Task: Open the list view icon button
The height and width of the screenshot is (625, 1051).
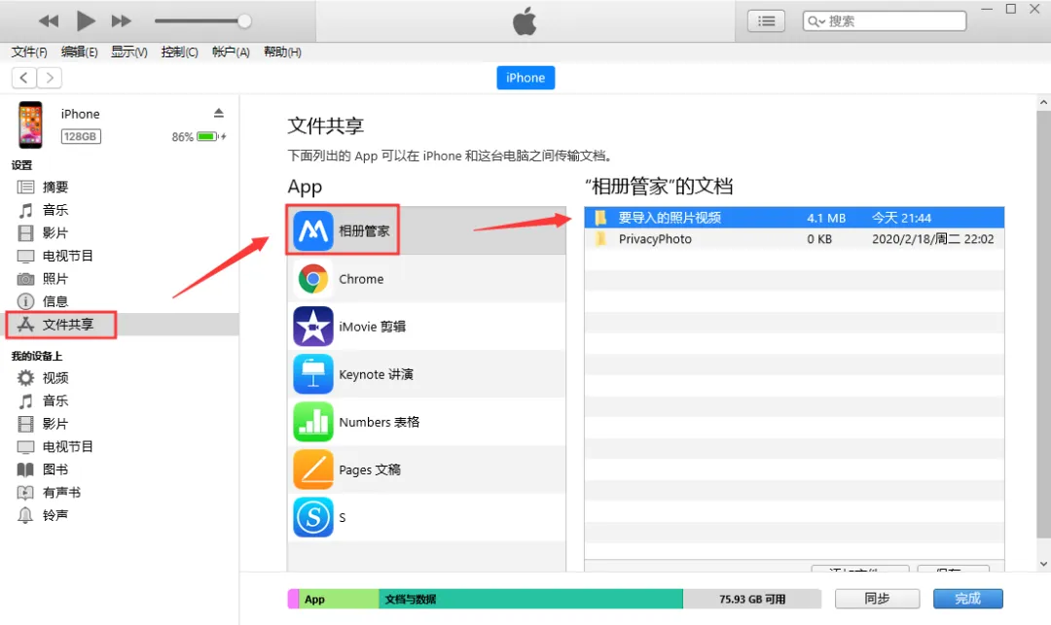Action: (x=766, y=20)
